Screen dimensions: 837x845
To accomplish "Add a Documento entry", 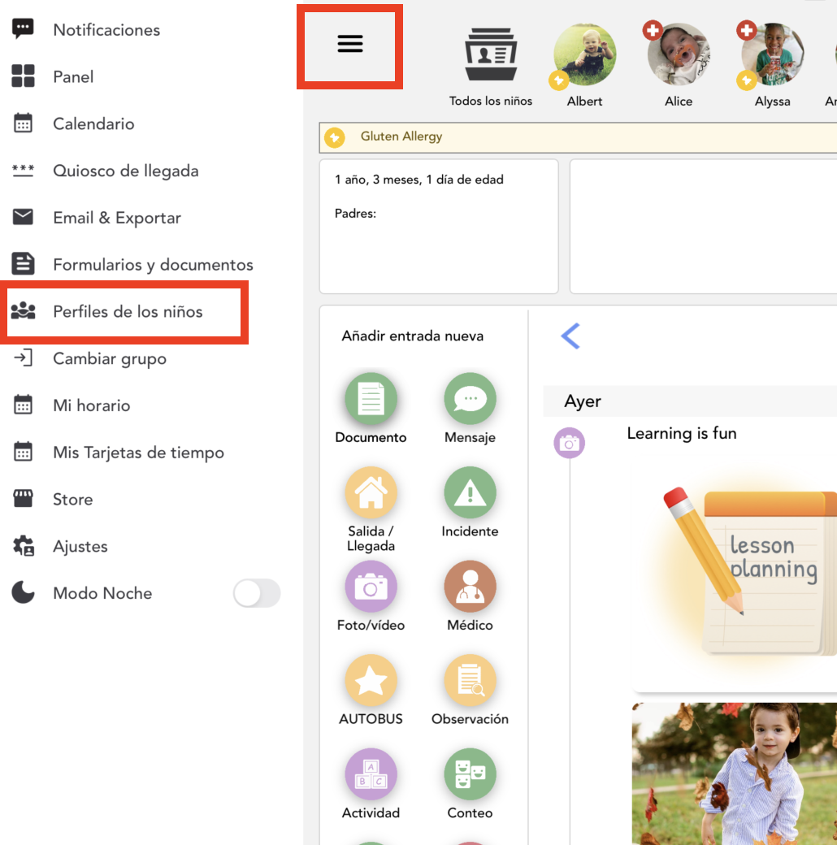I will click(x=371, y=399).
